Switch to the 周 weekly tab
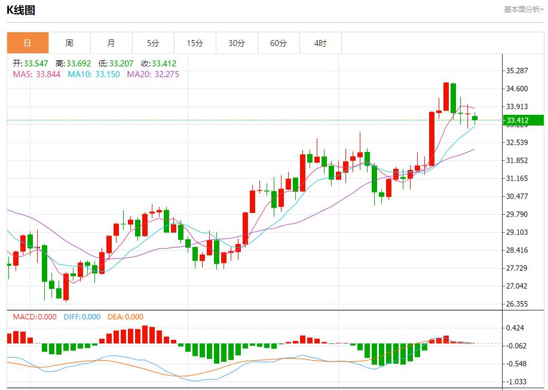Viewport: 548px width, 390px height. 69,43
